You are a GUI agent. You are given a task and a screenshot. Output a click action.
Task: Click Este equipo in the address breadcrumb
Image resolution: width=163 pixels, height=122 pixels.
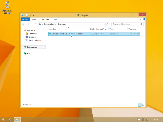pos(49,24)
